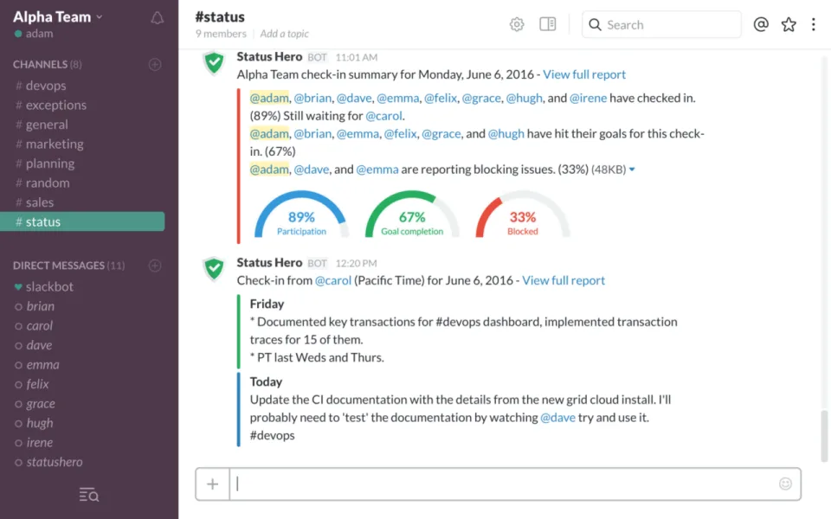Viewport: 831px width, 519px height.
Task: Select the active status channel
Action: tap(82, 221)
